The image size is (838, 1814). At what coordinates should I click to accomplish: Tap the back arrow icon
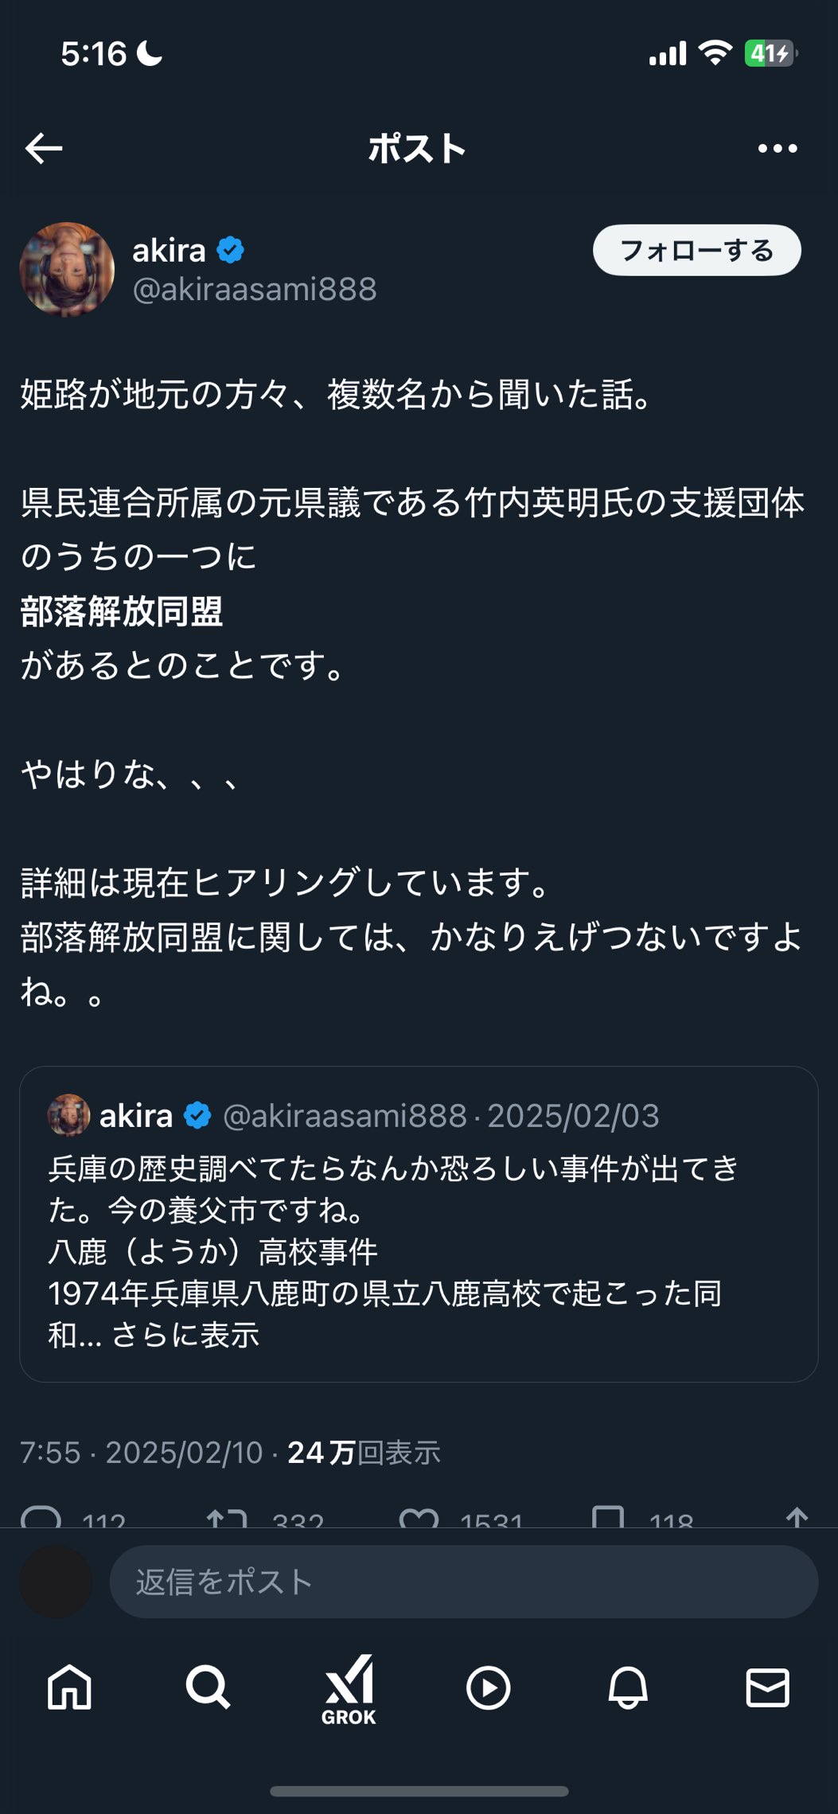(x=44, y=148)
